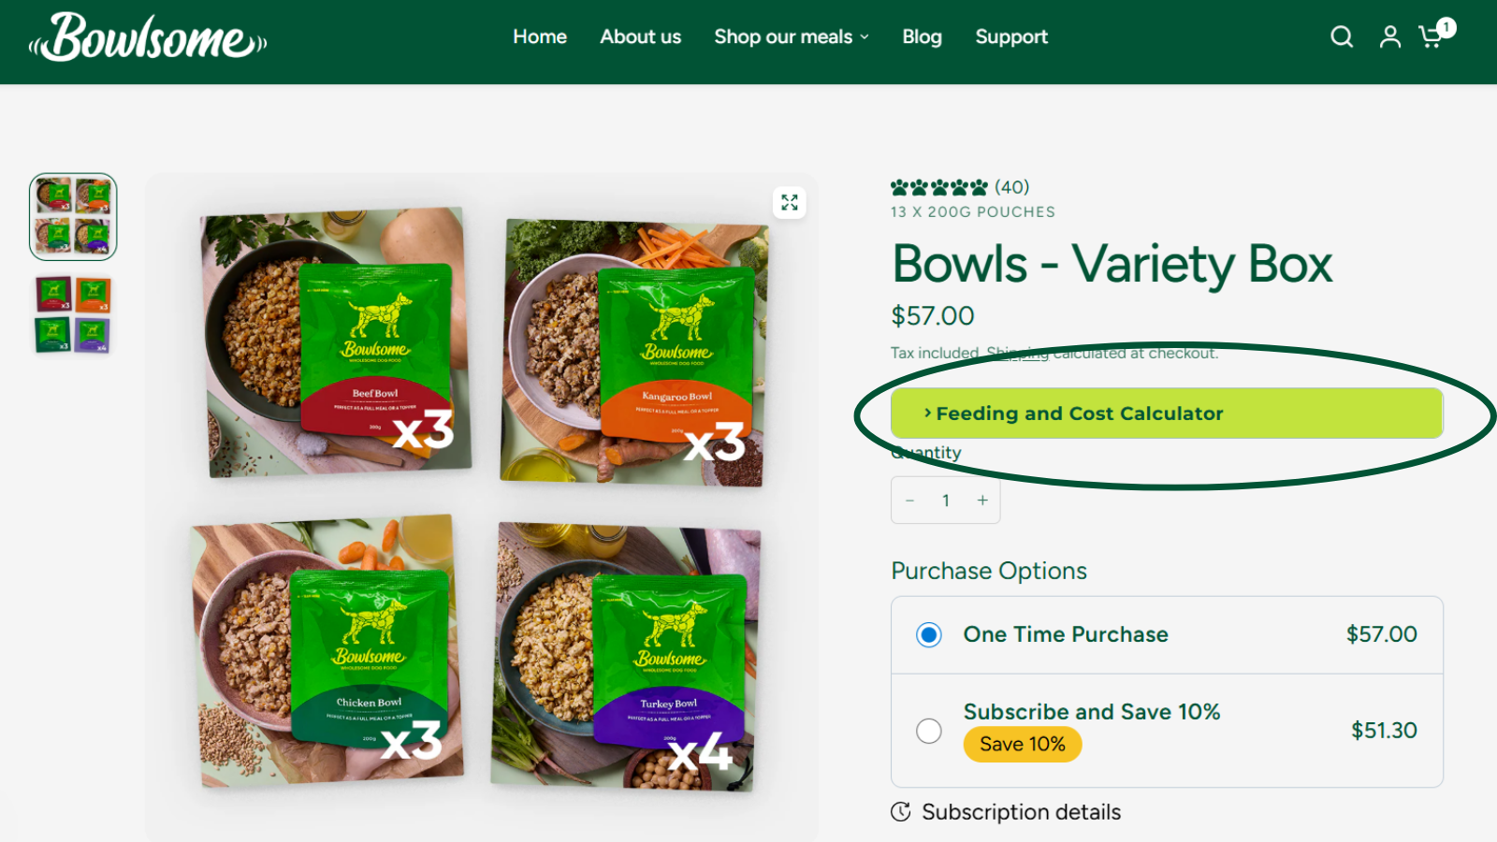Select One Time Purchase option
Screen dimensions: 1497x842
click(x=929, y=635)
